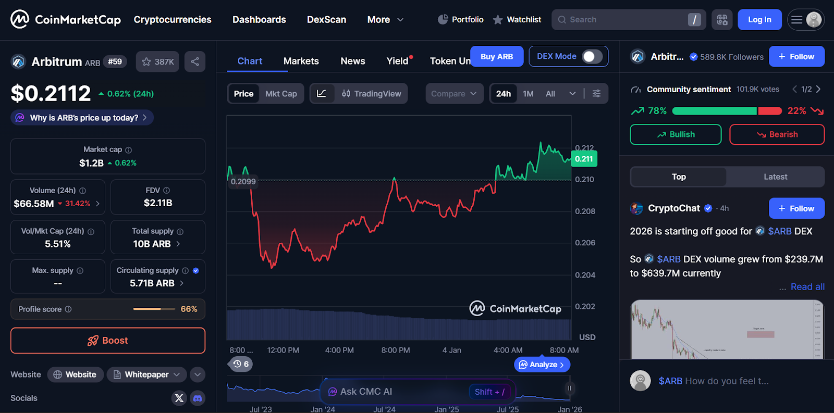Switch to the Markets tab
The height and width of the screenshot is (413, 834).
point(301,61)
